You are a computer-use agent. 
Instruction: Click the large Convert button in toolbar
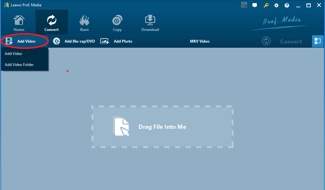tap(285, 41)
